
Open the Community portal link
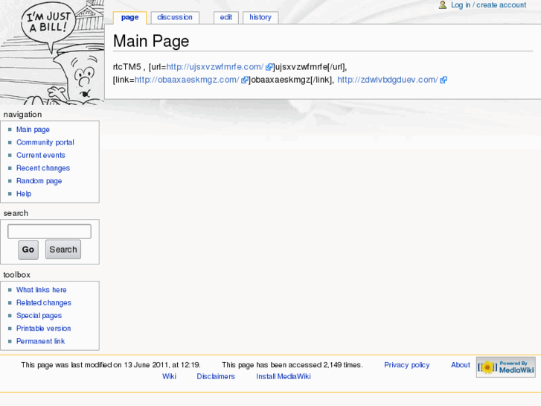(x=45, y=142)
